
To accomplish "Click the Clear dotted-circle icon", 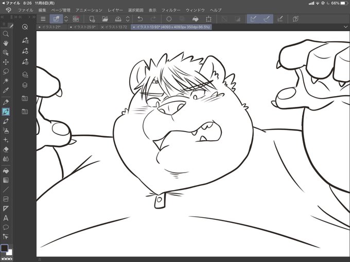I will click(169, 19).
